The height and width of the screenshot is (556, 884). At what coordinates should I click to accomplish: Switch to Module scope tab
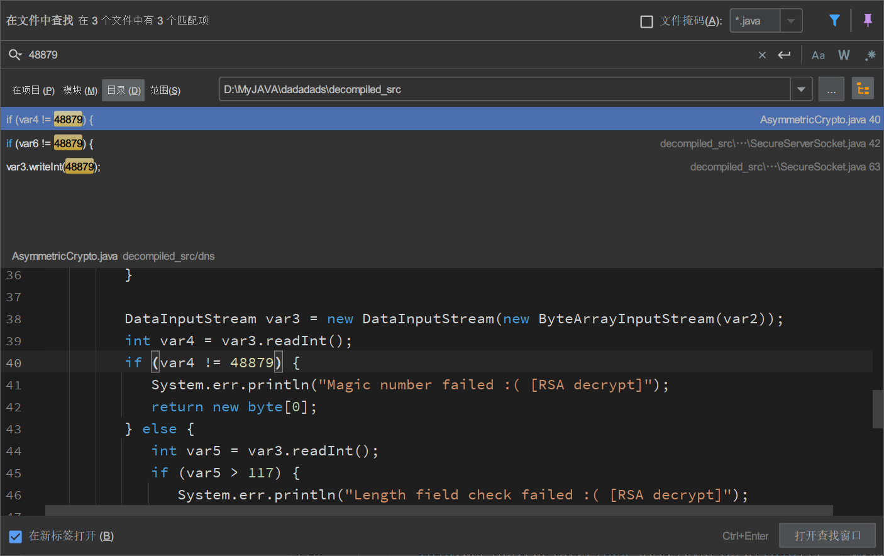click(x=80, y=91)
